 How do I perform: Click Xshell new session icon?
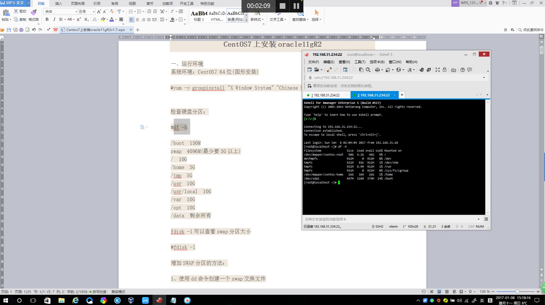310,70
